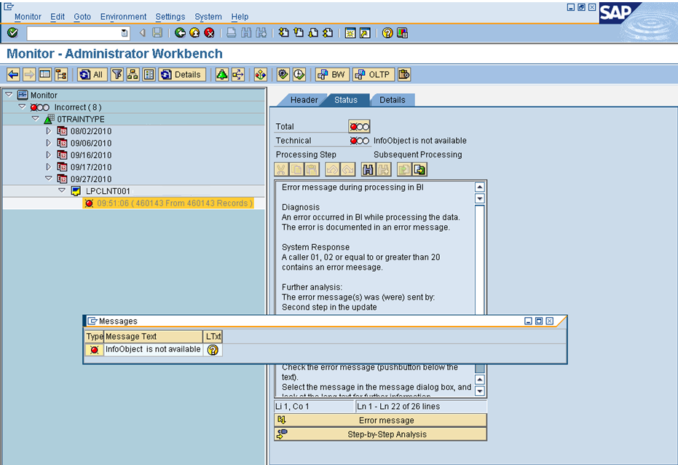The width and height of the screenshot is (678, 465).
Task: Open the Environment menu
Action: (123, 17)
